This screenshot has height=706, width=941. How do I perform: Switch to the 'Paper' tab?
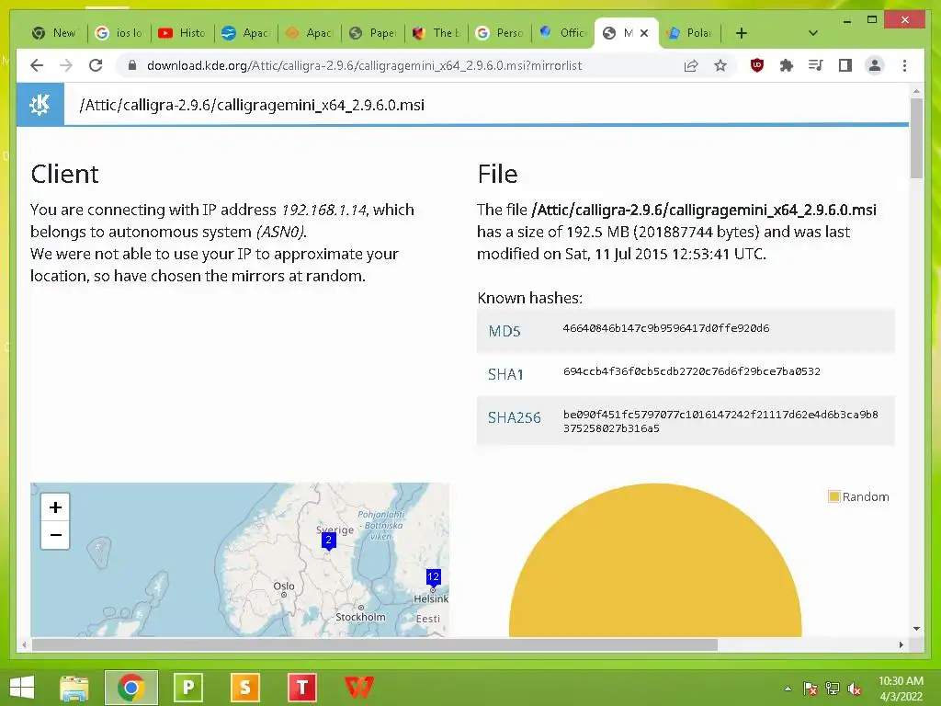[x=373, y=33]
